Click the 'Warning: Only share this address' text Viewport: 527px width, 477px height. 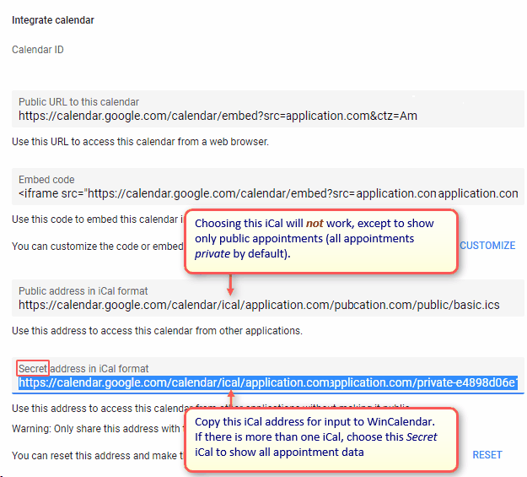pos(93,429)
